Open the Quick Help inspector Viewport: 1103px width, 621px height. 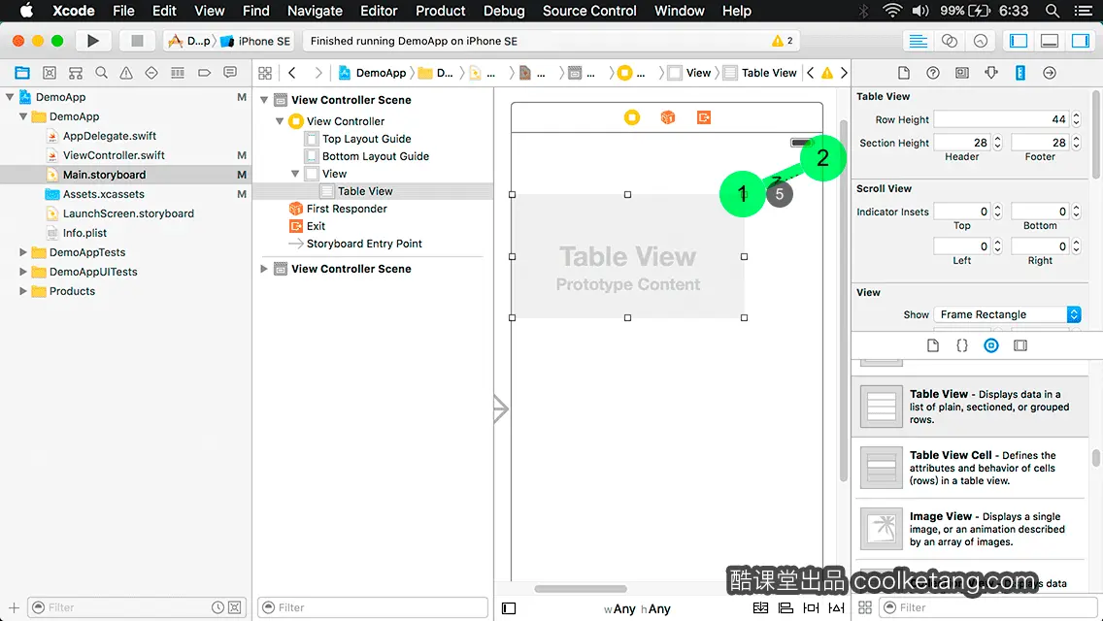tap(933, 73)
